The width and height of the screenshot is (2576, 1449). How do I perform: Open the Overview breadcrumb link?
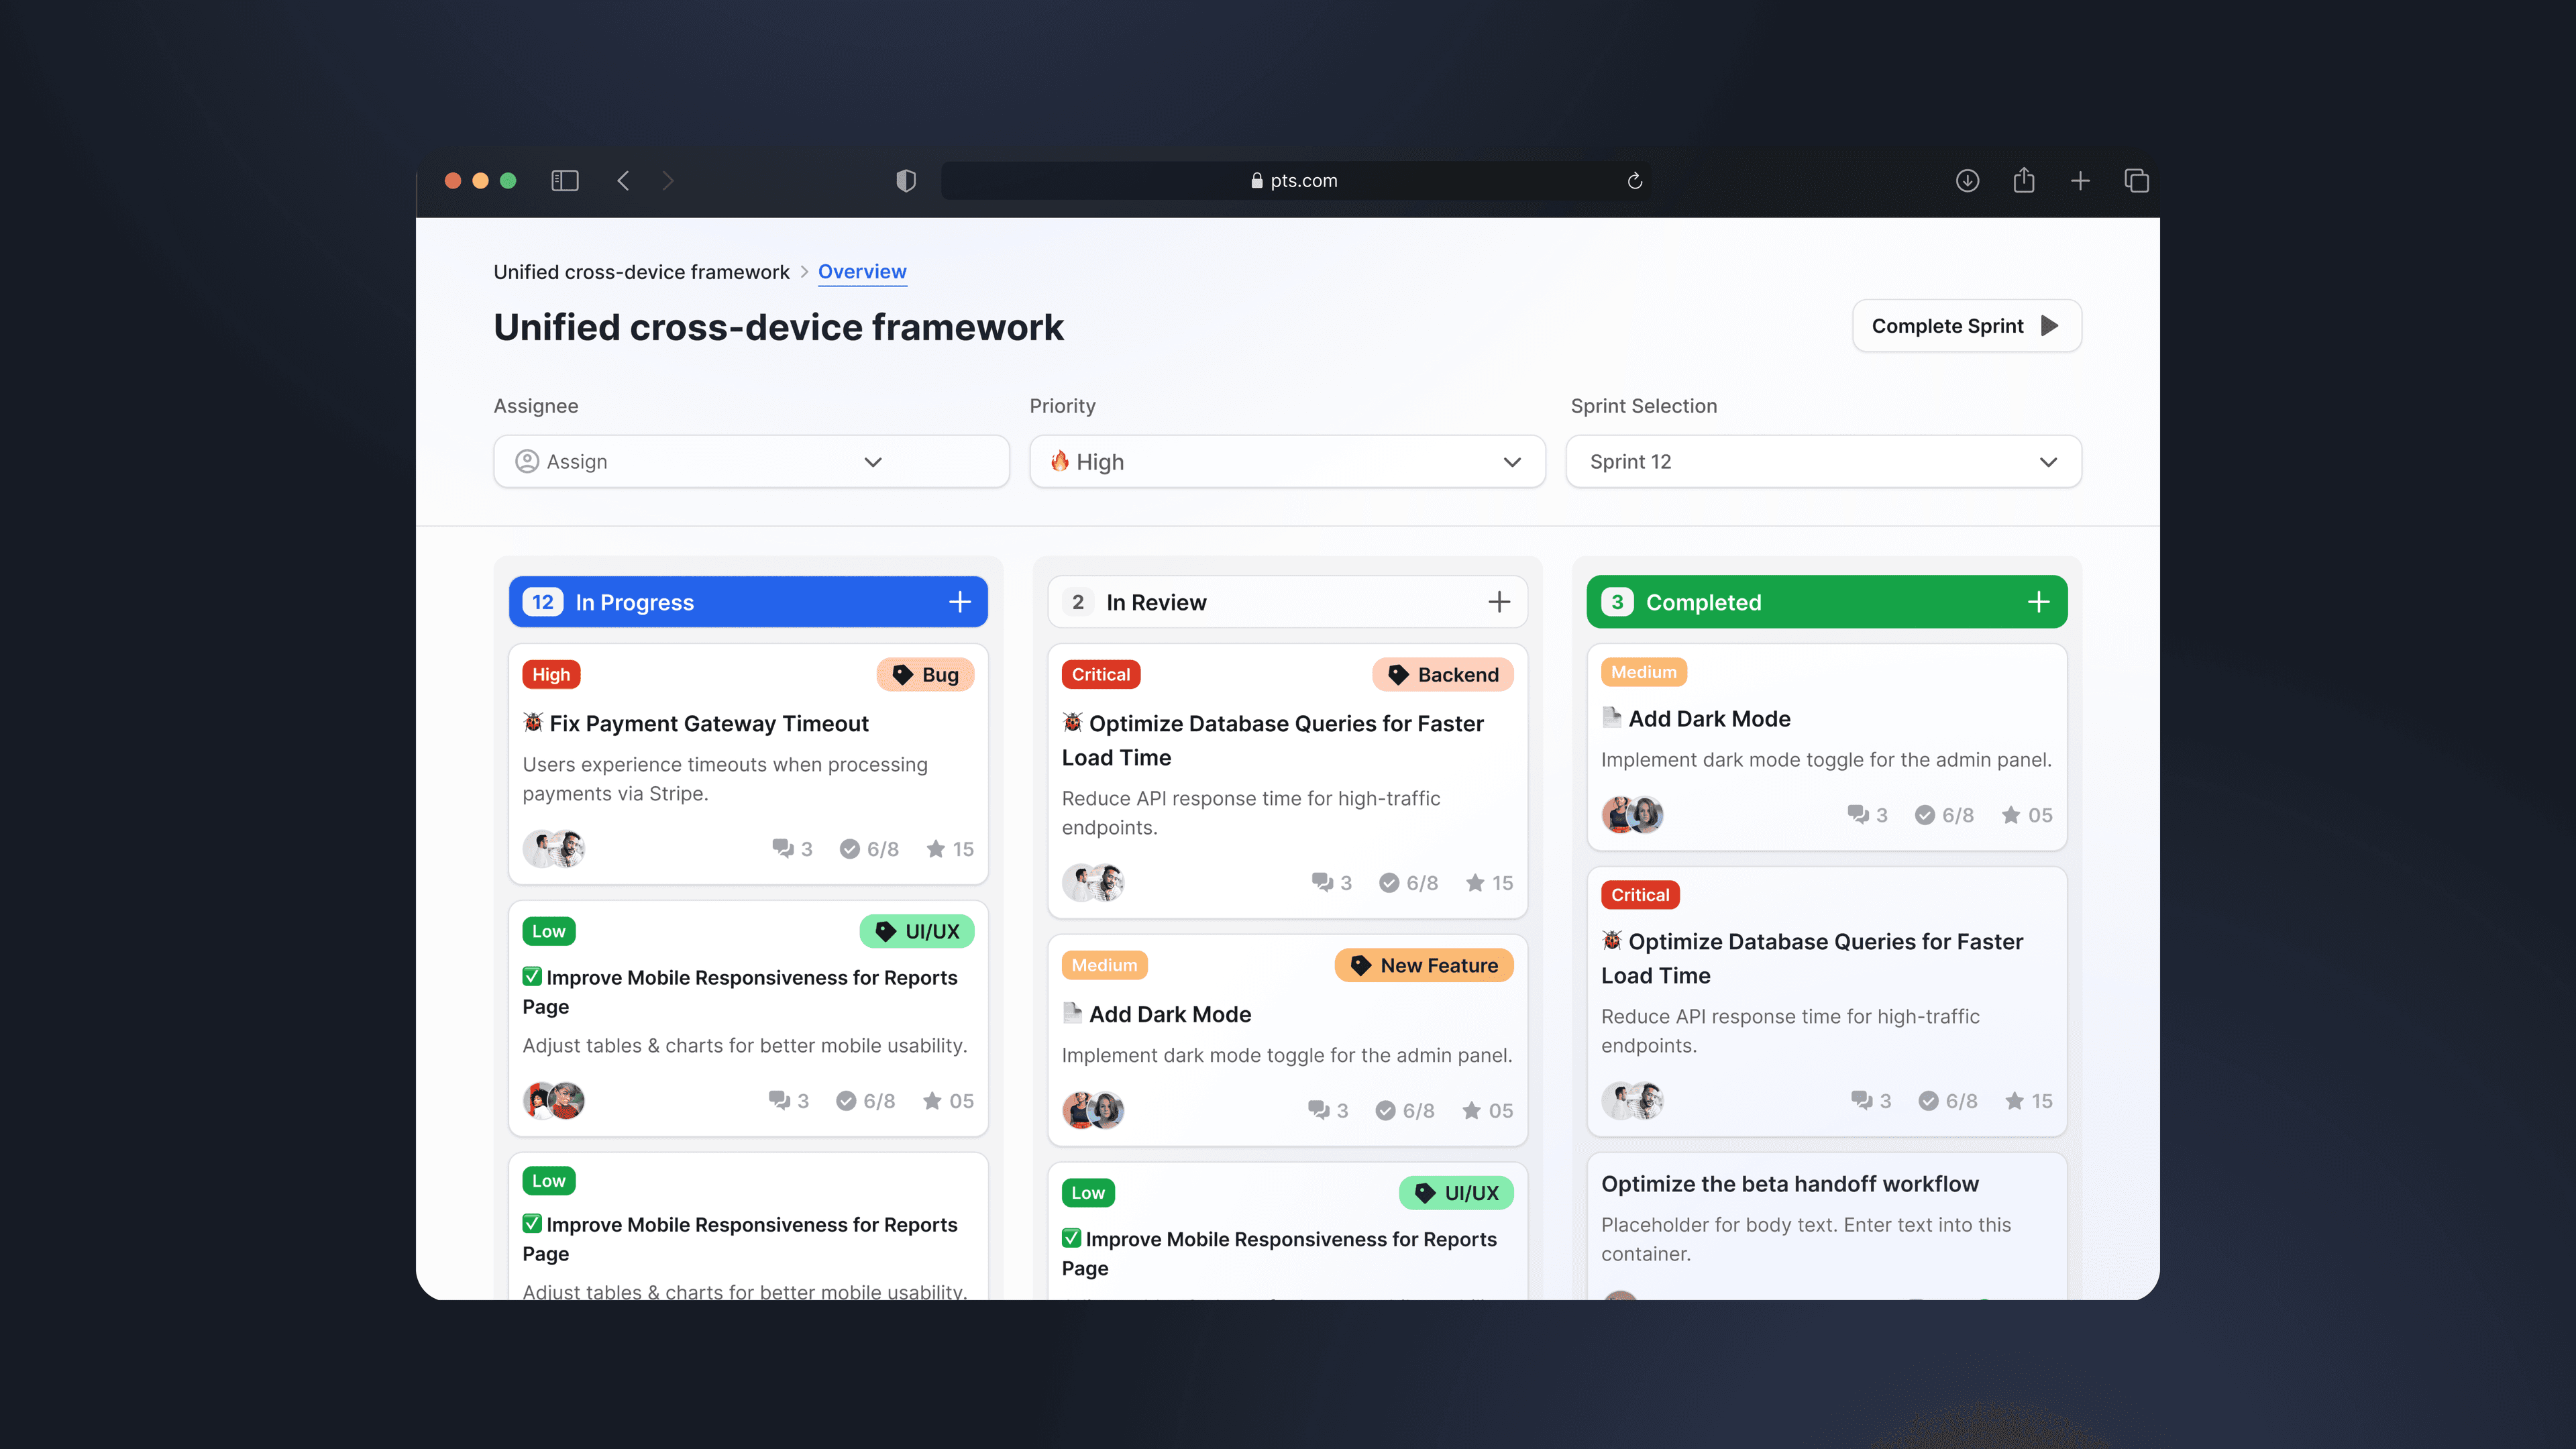(862, 272)
